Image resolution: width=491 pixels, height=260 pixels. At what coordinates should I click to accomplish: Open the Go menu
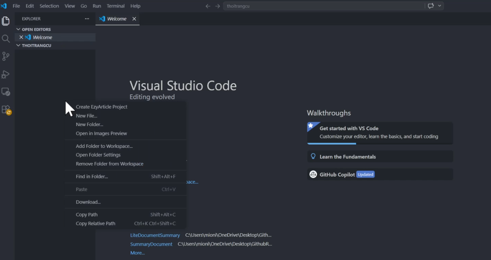coord(84,6)
